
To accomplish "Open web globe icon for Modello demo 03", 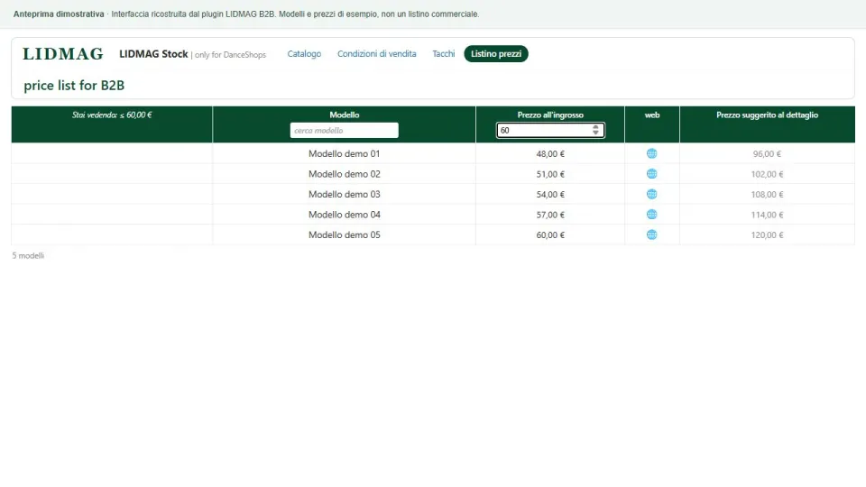I will 651,195.
